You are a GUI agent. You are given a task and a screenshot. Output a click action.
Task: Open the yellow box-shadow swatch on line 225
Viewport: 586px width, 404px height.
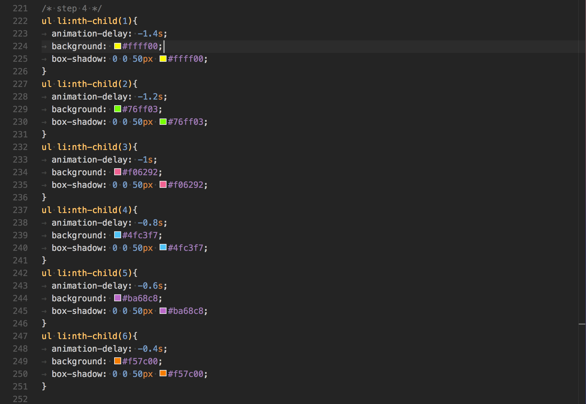click(163, 59)
